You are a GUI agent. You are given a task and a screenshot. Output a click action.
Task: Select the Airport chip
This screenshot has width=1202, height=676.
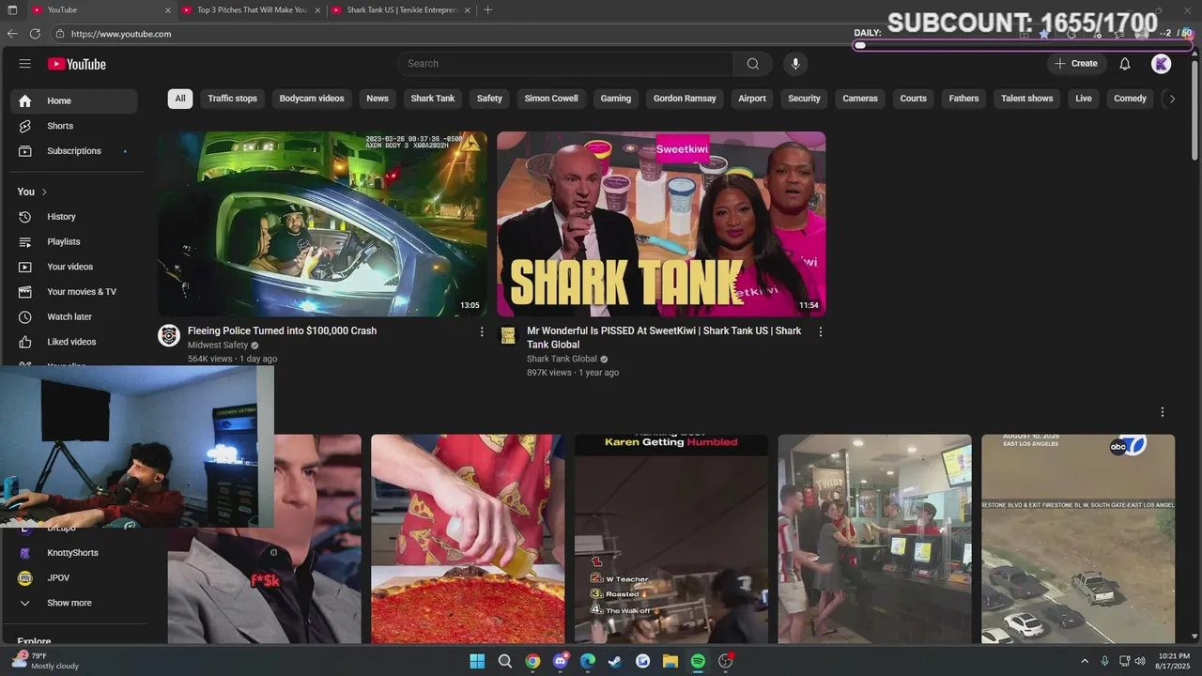(752, 99)
